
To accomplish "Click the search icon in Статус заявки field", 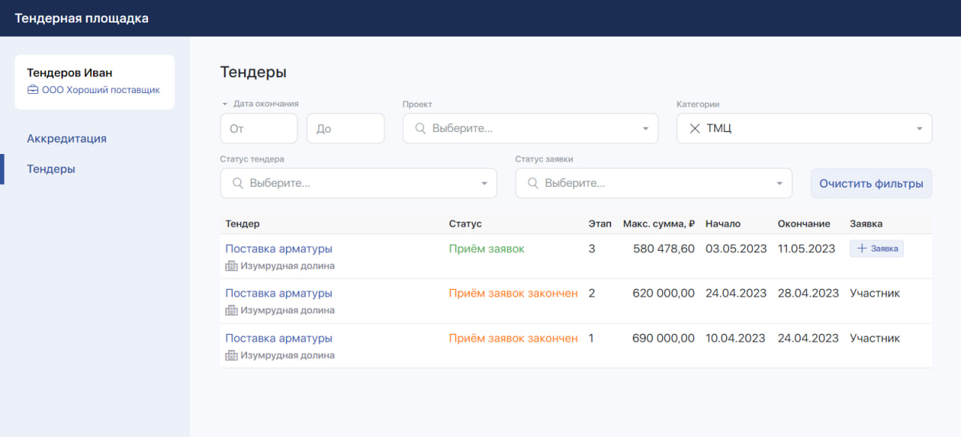I will [x=532, y=183].
